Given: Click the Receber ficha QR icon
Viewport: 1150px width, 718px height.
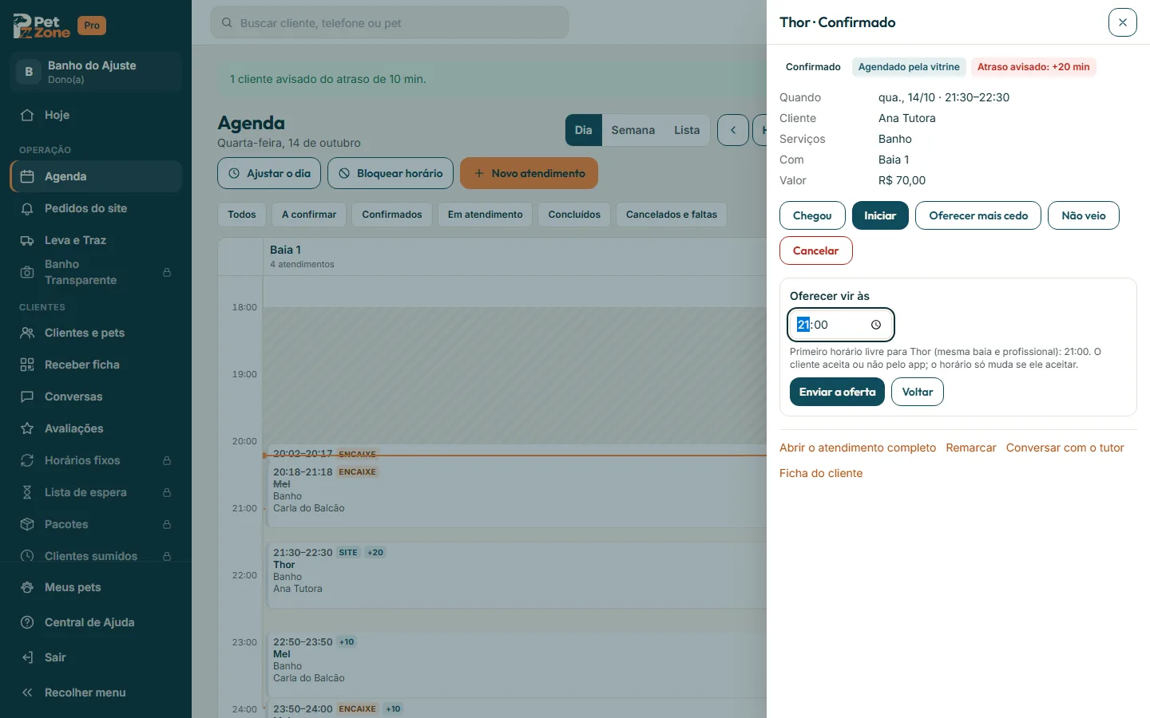Looking at the screenshot, I should (27, 365).
